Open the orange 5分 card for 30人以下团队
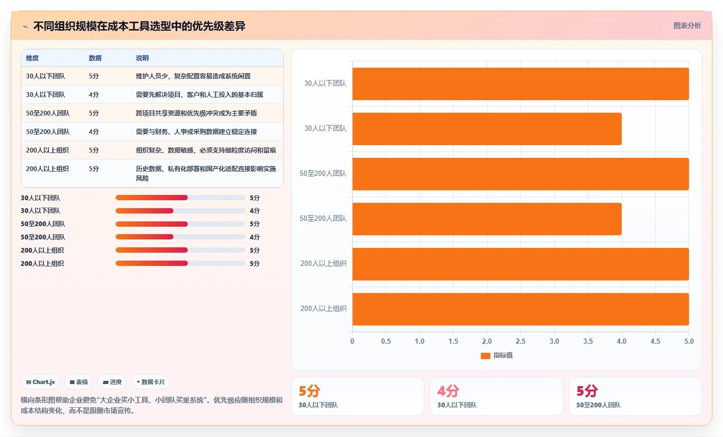 [x=358, y=396]
